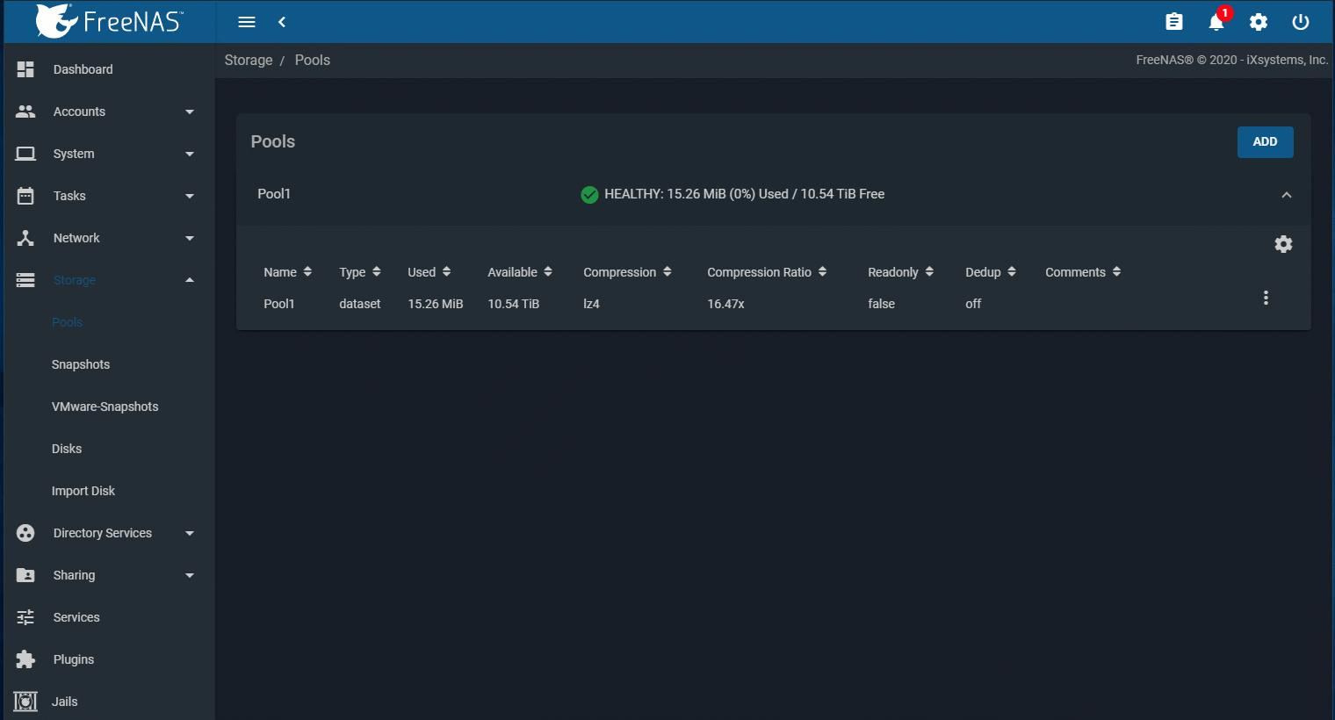
Task: Expand the Accounts menu arrow
Action: (x=189, y=112)
